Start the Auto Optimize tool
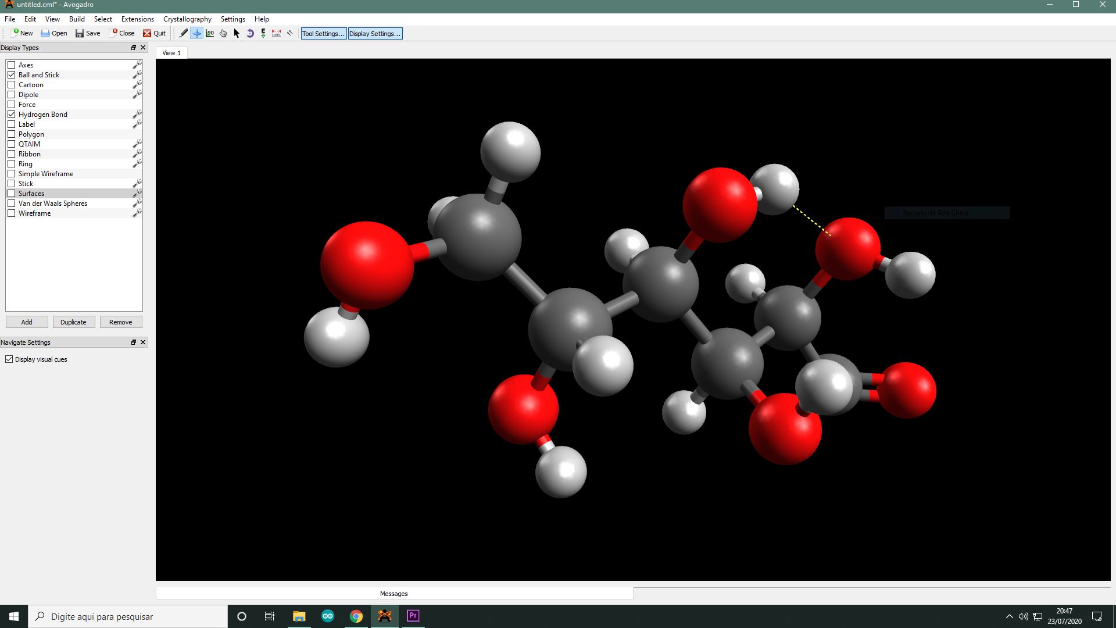The image size is (1116, 628). tap(263, 33)
